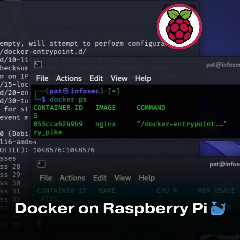Click the COMMAND column header

[151, 108]
